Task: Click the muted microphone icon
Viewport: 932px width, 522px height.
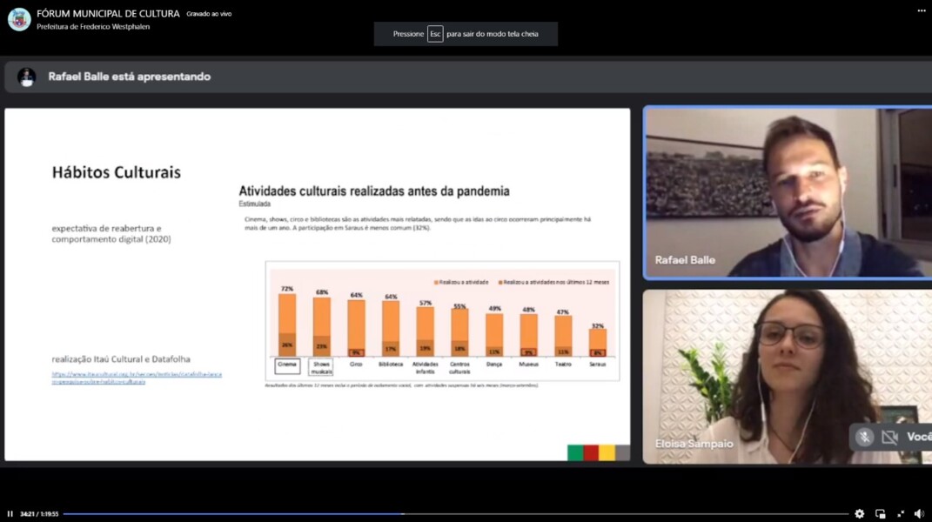Action: coord(865,437)
